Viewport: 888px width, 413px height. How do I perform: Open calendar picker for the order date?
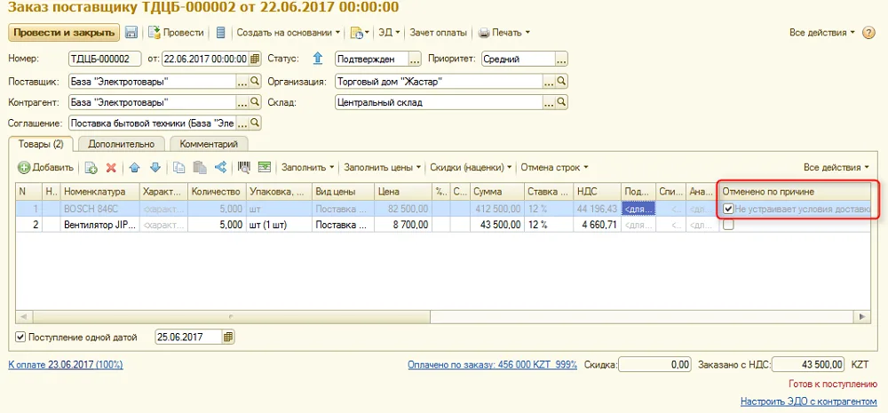(255, 59)
